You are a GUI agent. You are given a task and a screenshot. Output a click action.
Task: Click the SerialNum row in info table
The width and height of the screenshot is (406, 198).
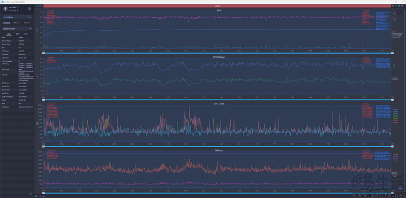click(17, 107)
